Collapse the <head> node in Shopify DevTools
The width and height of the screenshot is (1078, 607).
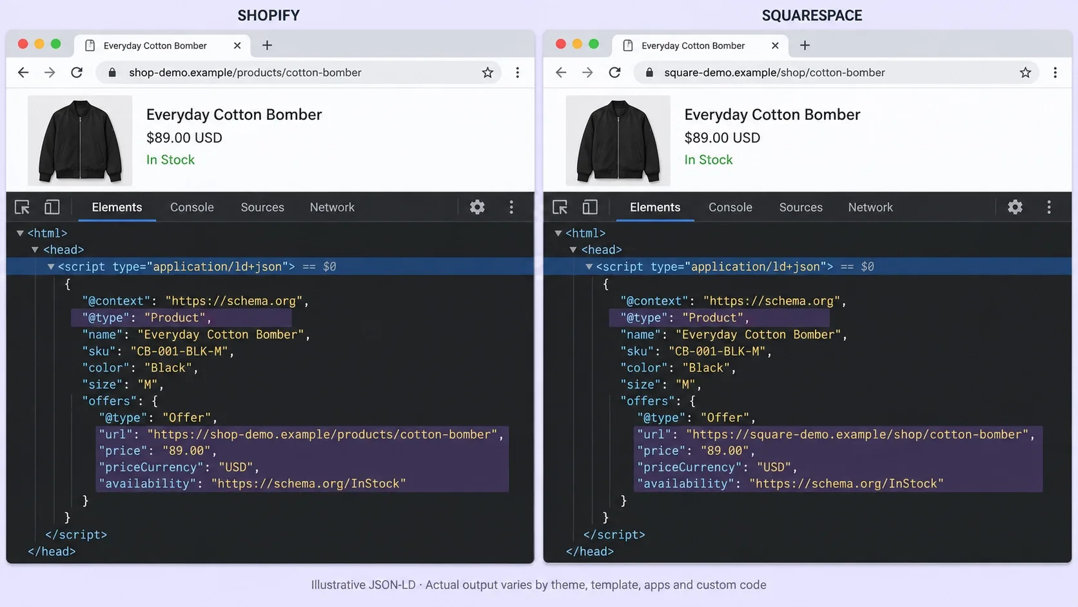[x=35, y=250]
